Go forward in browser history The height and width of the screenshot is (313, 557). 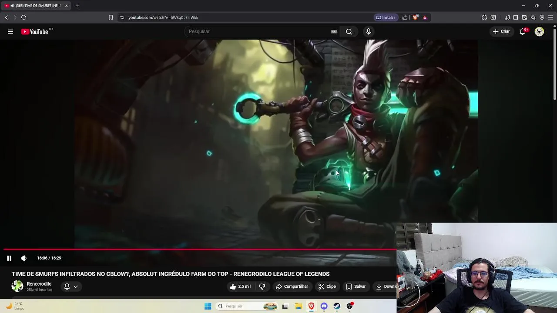15,17
